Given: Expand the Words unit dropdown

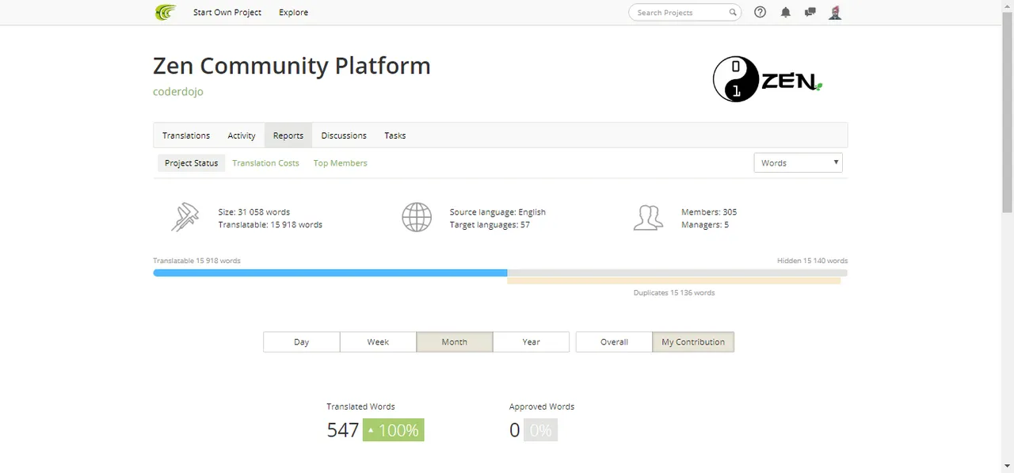Looking at the screenshot, I should coord(798,162).
